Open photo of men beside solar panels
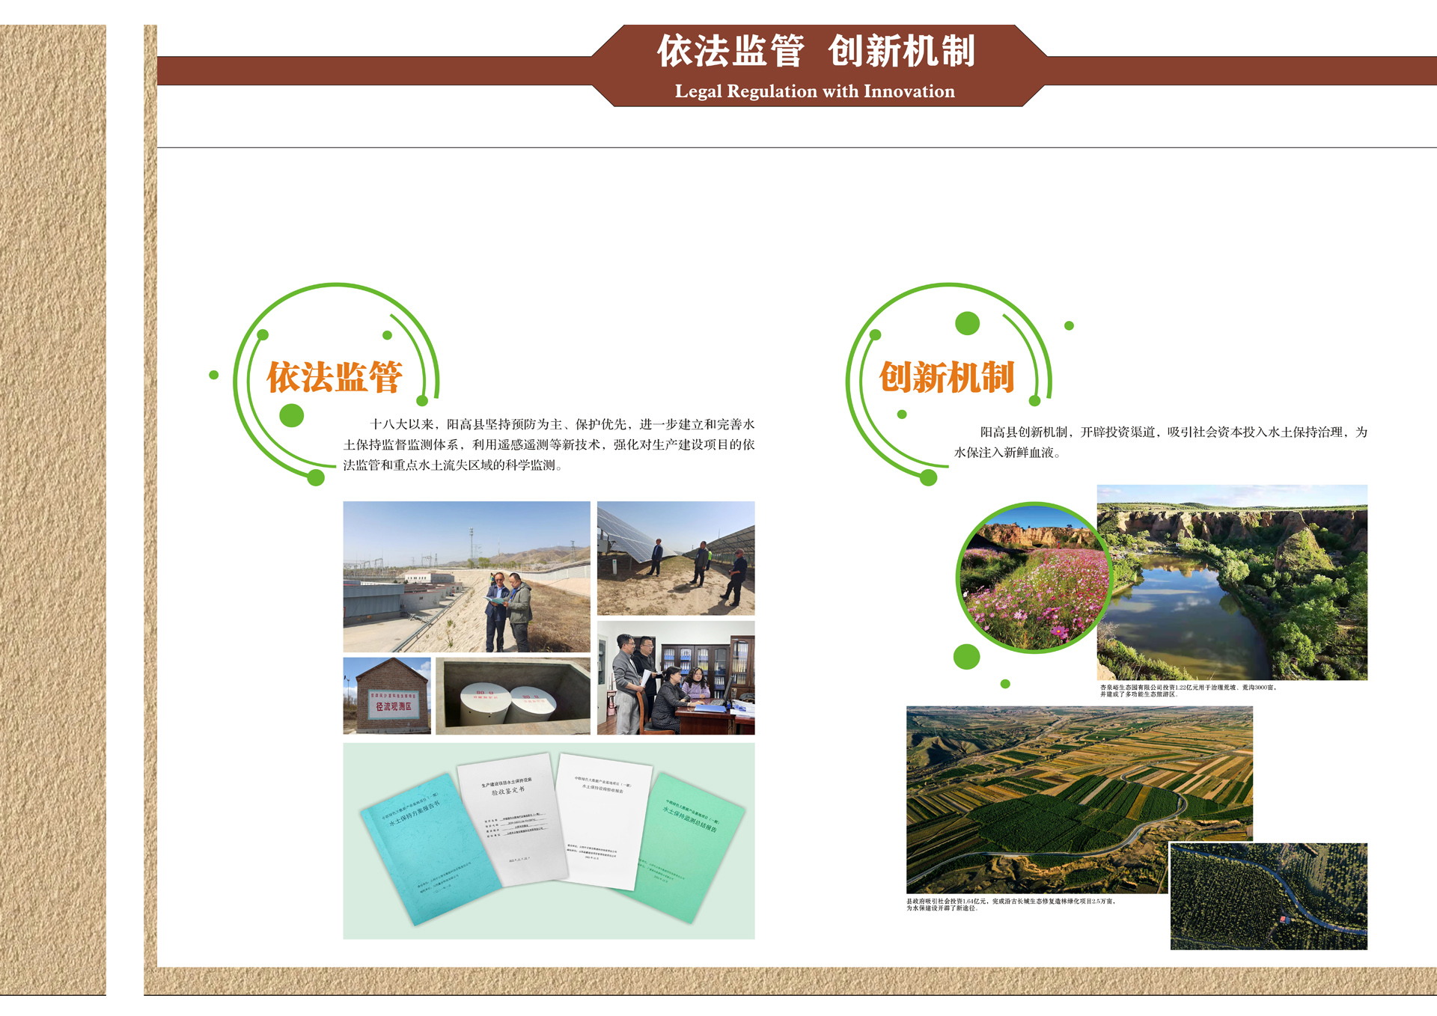 (x=676, y=558)
